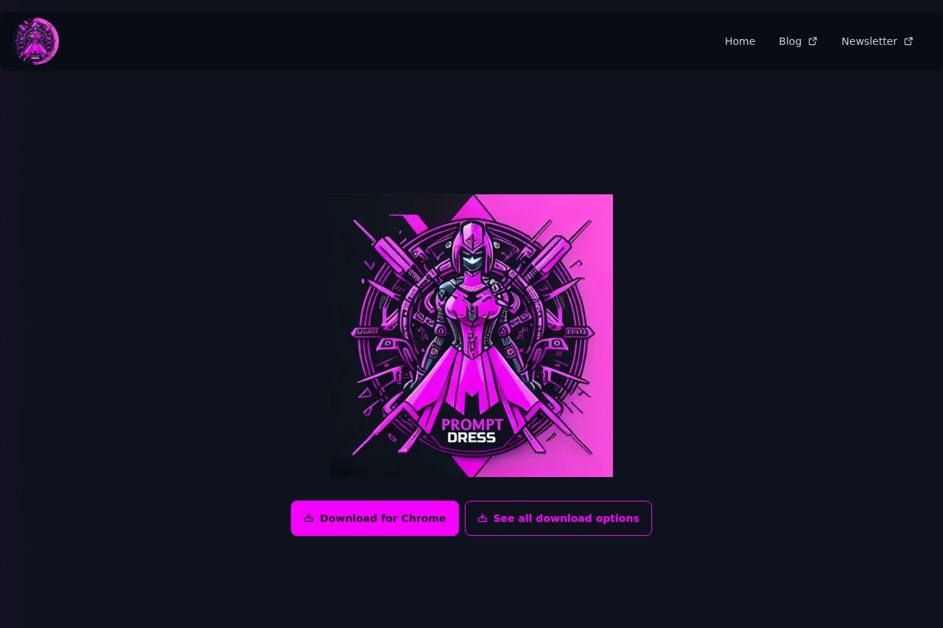943x628 pixels.
Task: Click the Prompt Dress logo in navbar
Action: coord(36,41)
